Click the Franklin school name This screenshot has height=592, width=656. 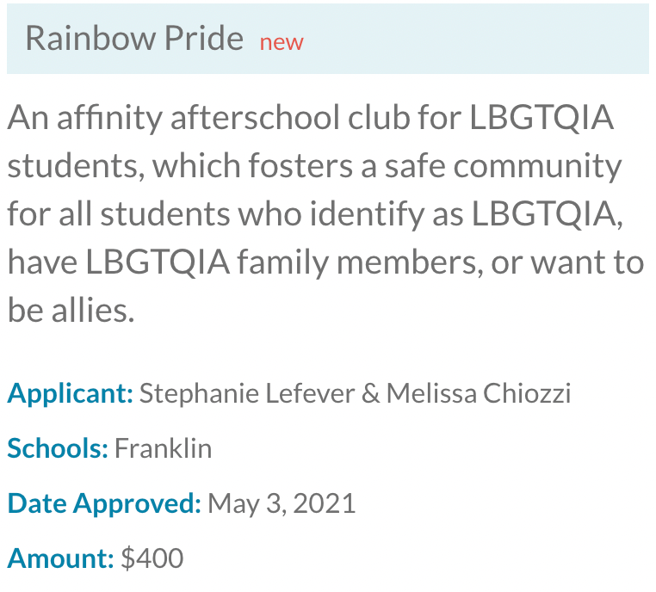164,448
